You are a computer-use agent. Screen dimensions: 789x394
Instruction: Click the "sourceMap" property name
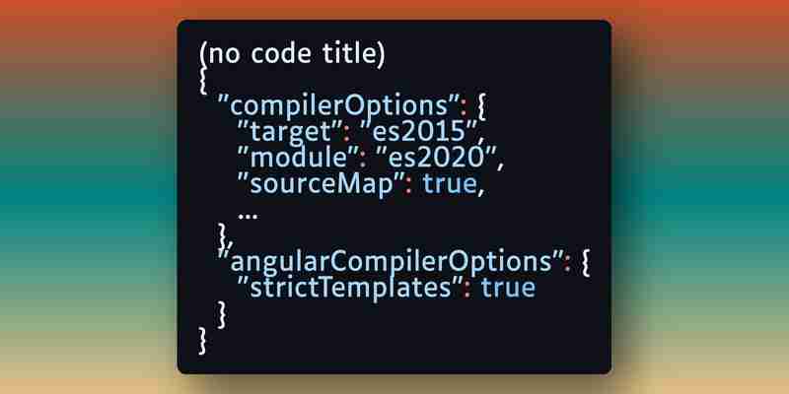point(322,184)
